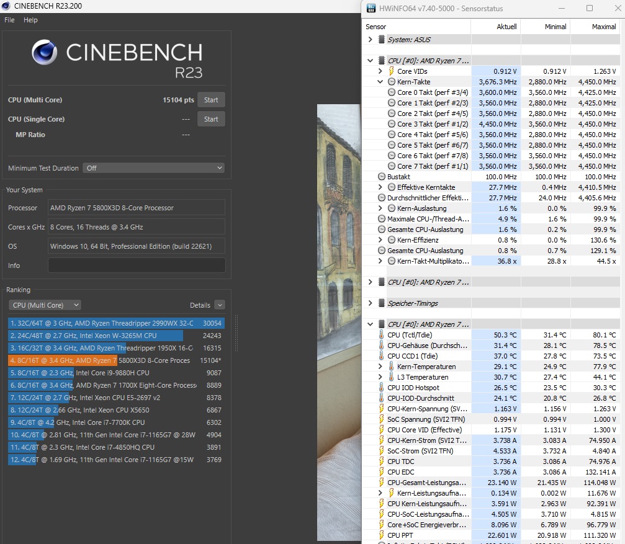Click the CPU-Gesamt-Leistungsa... sensor row
This screenshot has width=625, height=544.
tap(491, 482)
